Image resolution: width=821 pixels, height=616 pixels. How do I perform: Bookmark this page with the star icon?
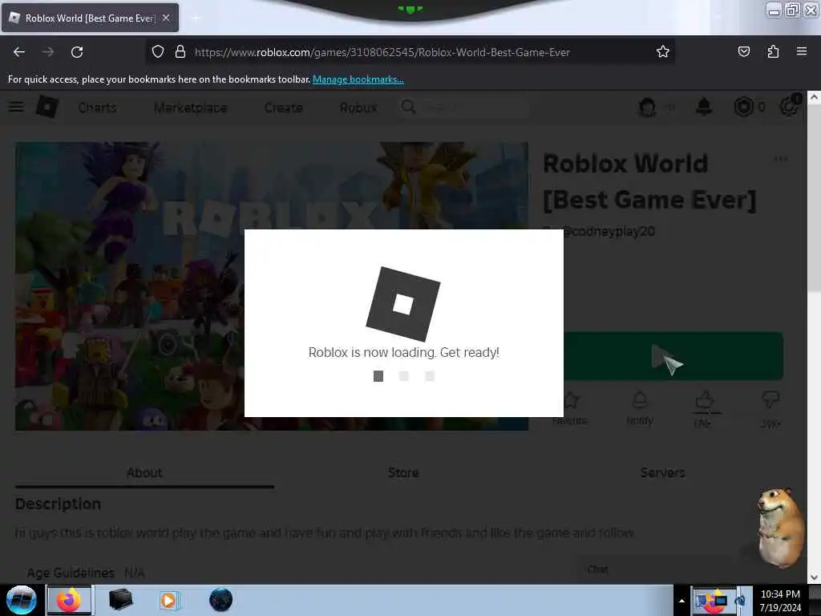[x=663, y=51]
